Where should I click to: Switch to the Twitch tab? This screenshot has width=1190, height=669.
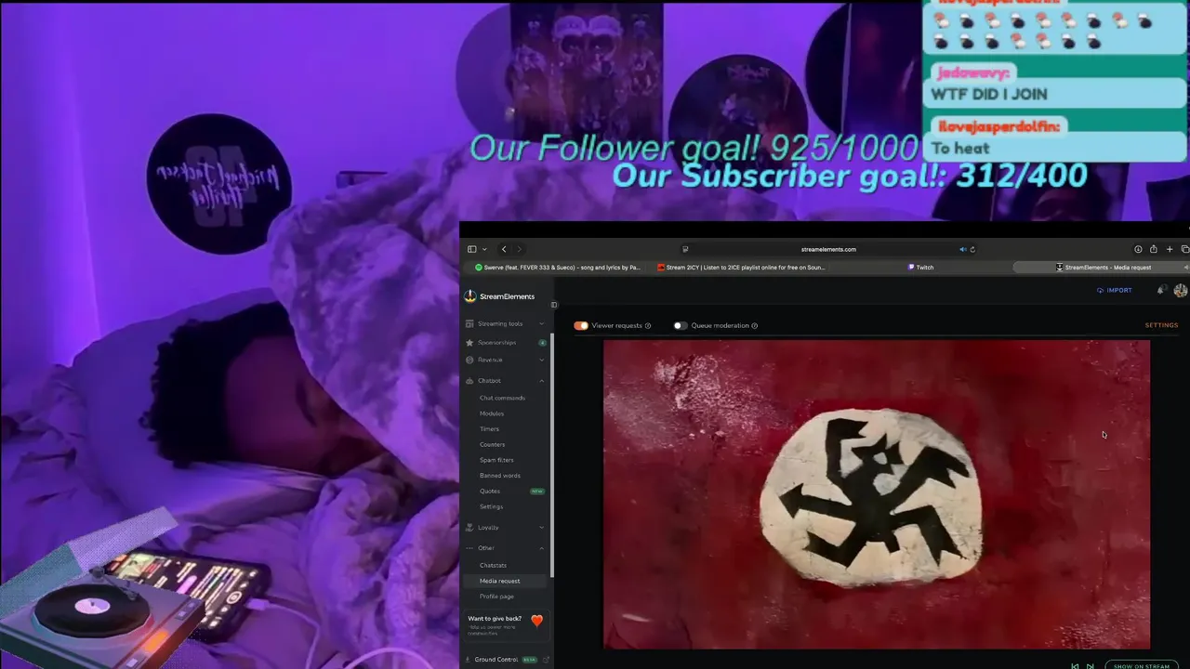[920, 268]
